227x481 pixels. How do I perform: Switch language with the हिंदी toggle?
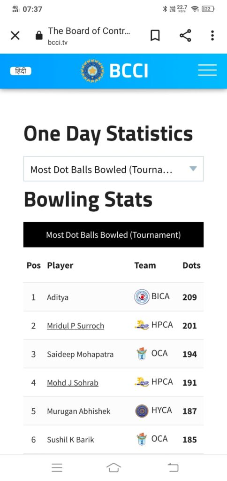(21, 71)
